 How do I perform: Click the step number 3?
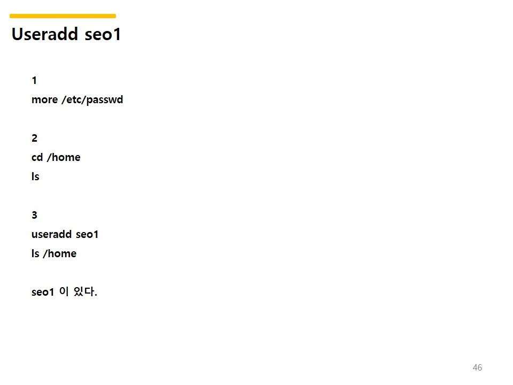34,215
